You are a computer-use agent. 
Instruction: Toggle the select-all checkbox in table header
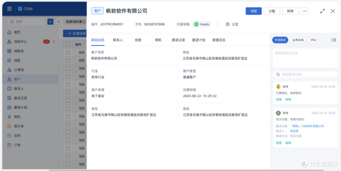pyautogui.click(x=68, y=44)
